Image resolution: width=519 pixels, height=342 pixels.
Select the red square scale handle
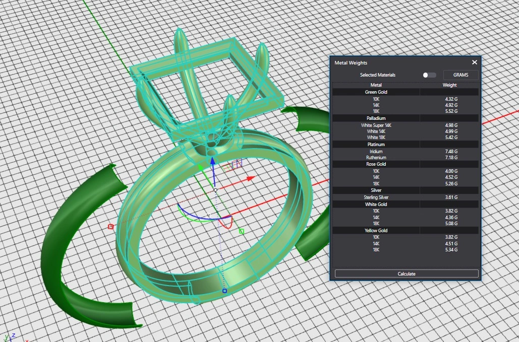point(110,227)
